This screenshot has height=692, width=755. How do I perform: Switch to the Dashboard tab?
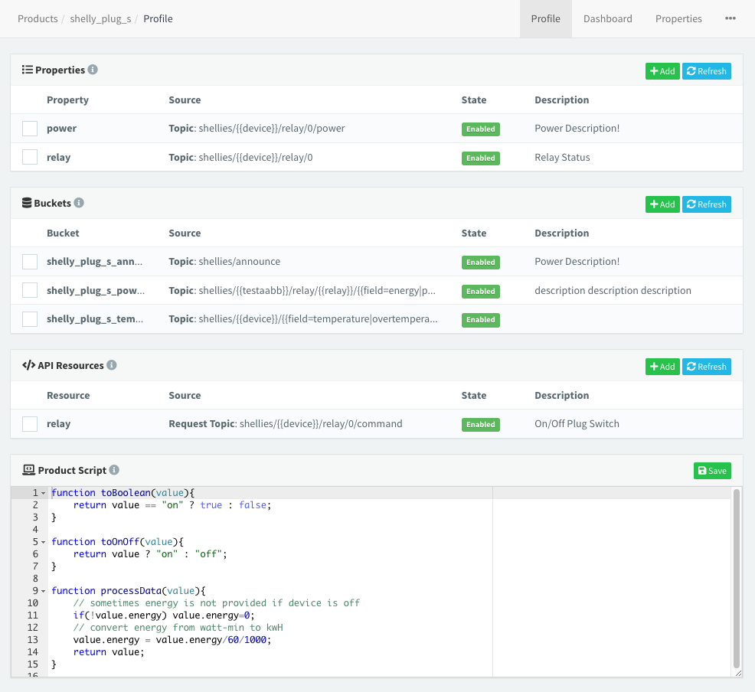[607, 19]
